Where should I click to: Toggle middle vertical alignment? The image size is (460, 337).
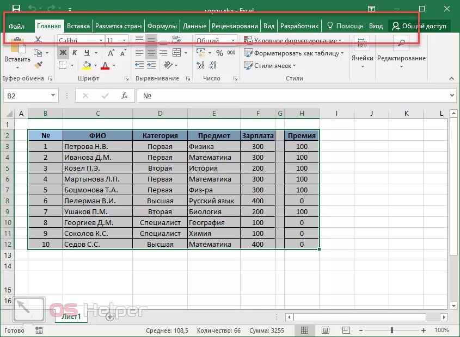pos(151,40)
